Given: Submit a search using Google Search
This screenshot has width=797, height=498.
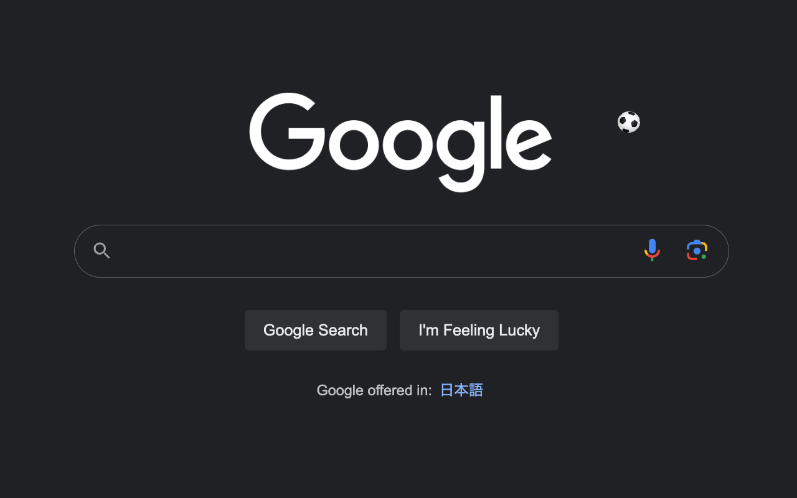Looking at the screenshot, I should (315, 330).
